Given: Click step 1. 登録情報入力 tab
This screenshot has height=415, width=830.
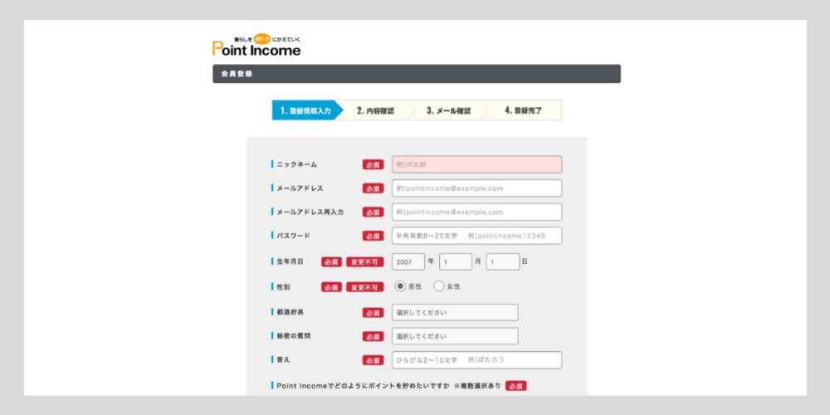Looking at the screenshot, I should (307, 110).
